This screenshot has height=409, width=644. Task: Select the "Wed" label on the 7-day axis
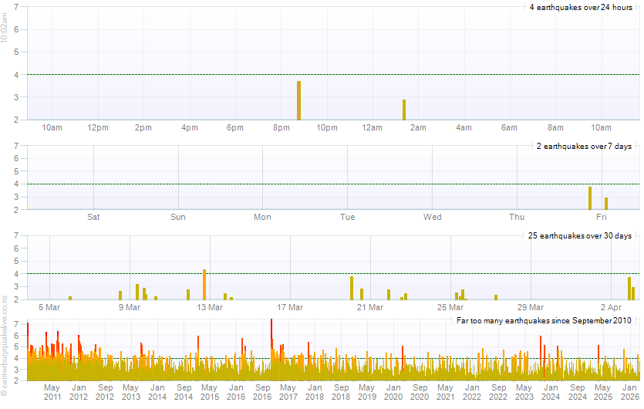[433, 217]
